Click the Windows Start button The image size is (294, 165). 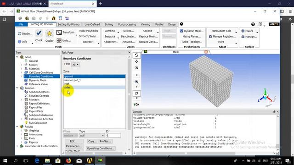click(5, 160)
